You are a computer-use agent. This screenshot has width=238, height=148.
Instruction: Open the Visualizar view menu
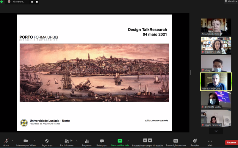coord(231,1)
